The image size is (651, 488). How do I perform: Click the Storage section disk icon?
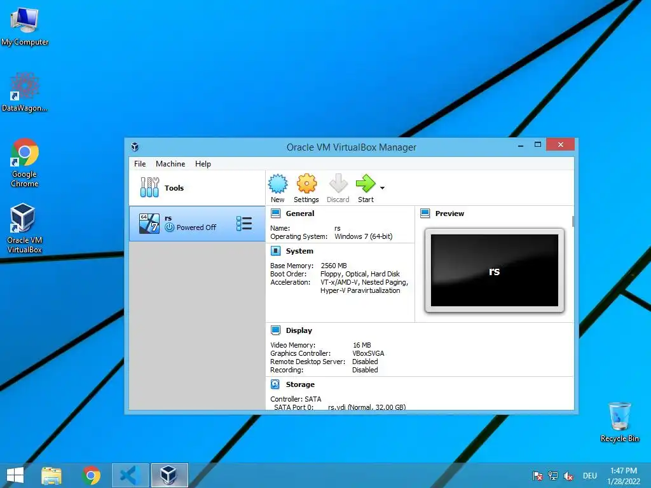(x=275, y=384)
